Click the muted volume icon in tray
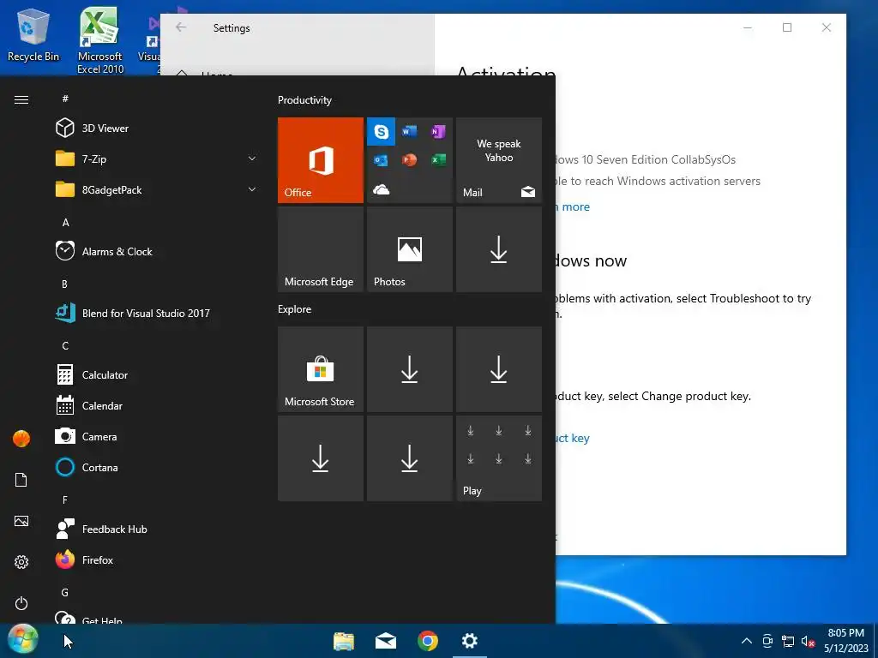This screenshot has height=658, width=878. pos(808,641)
